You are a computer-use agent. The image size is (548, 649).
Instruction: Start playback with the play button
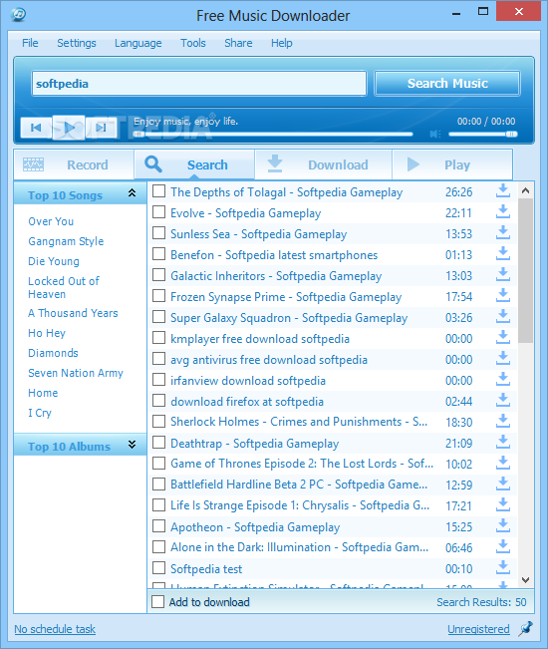coord(69,128)
